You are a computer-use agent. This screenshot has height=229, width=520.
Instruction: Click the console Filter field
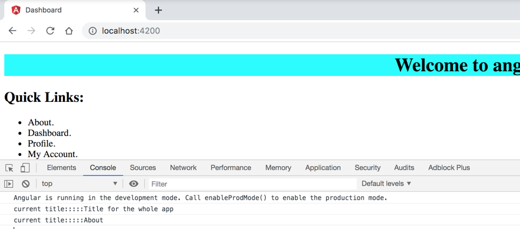click(x=253, y=184)
